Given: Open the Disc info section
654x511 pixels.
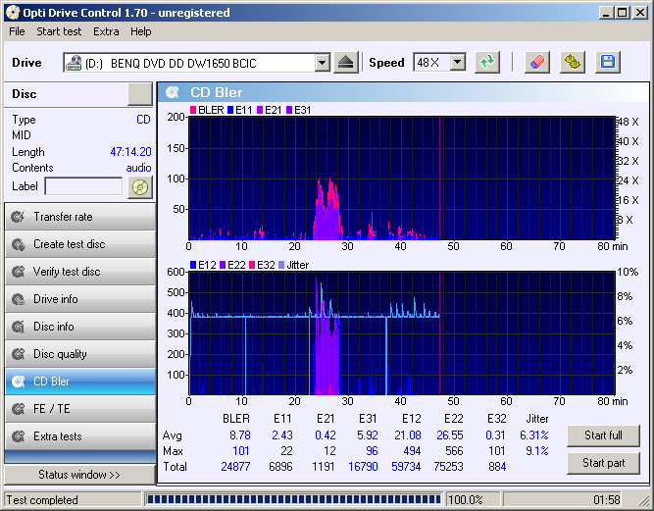Looking at the screenshot, I should pyautogui.click(x=80, y=327).
